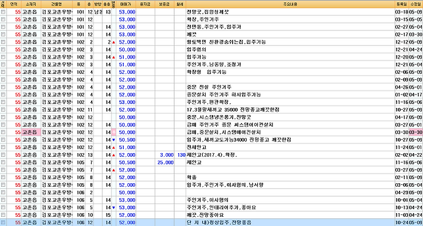This screenshot has height=226, width=423.
Task: Tick checkbox for the 확출 row
Action: 3,178
